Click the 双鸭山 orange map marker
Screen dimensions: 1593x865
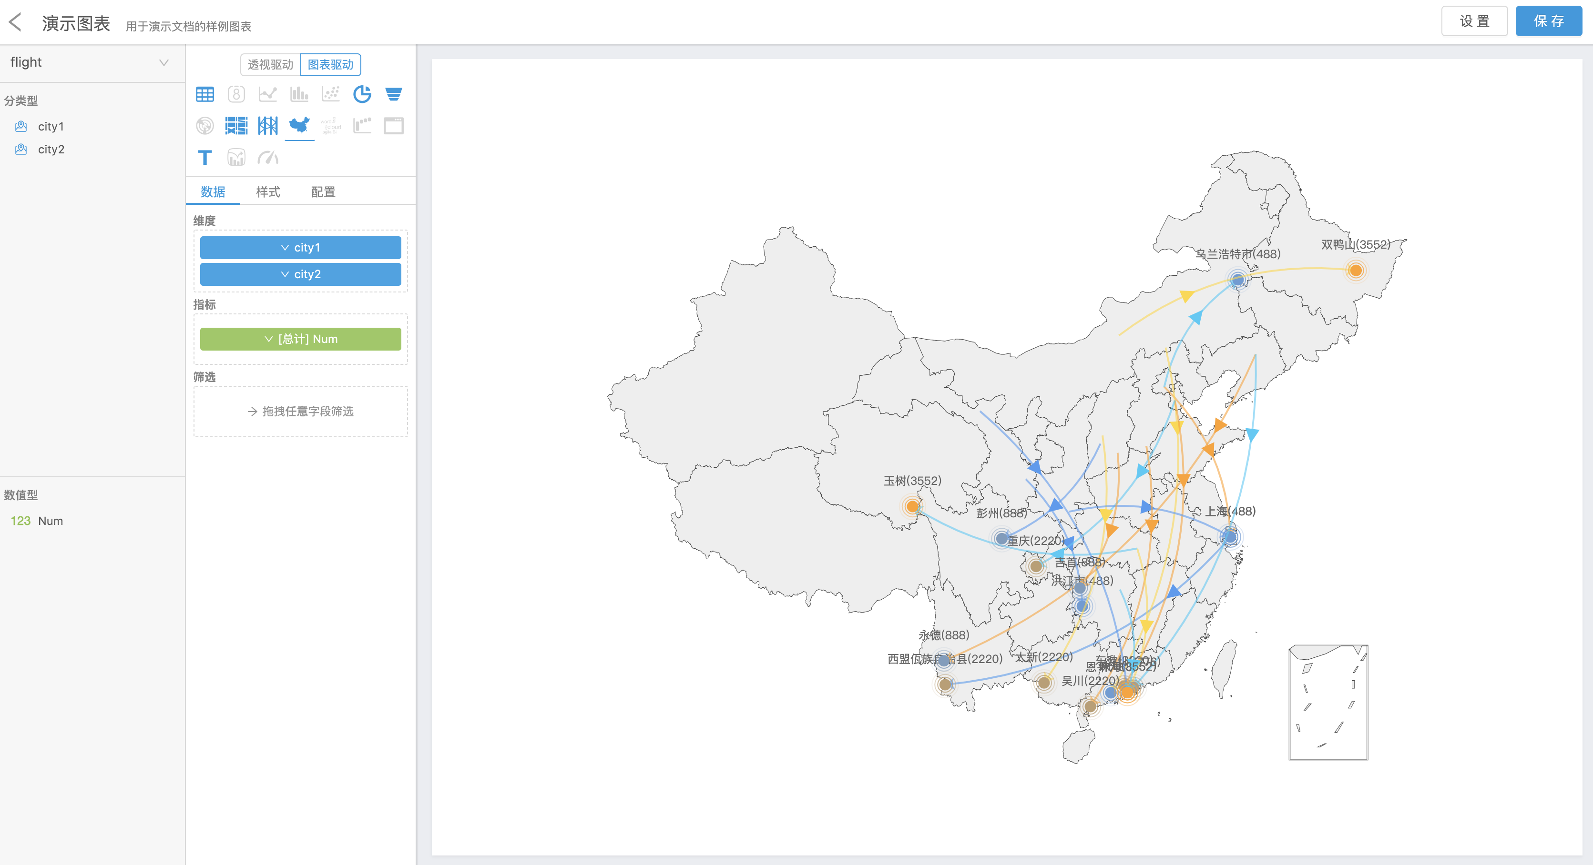[1356, 270]
